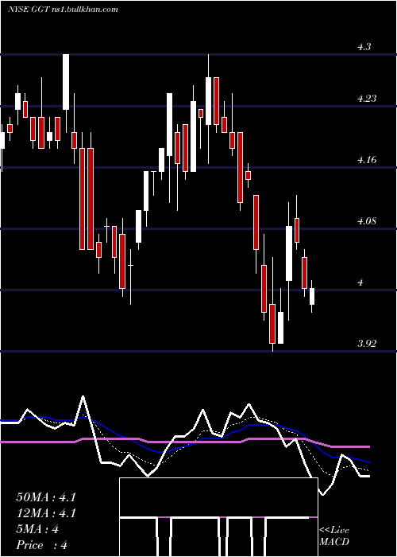Viewport: 397px width, 557px height.
Task: Click the 4.23 price axis label
Action: tap(367, 99)
